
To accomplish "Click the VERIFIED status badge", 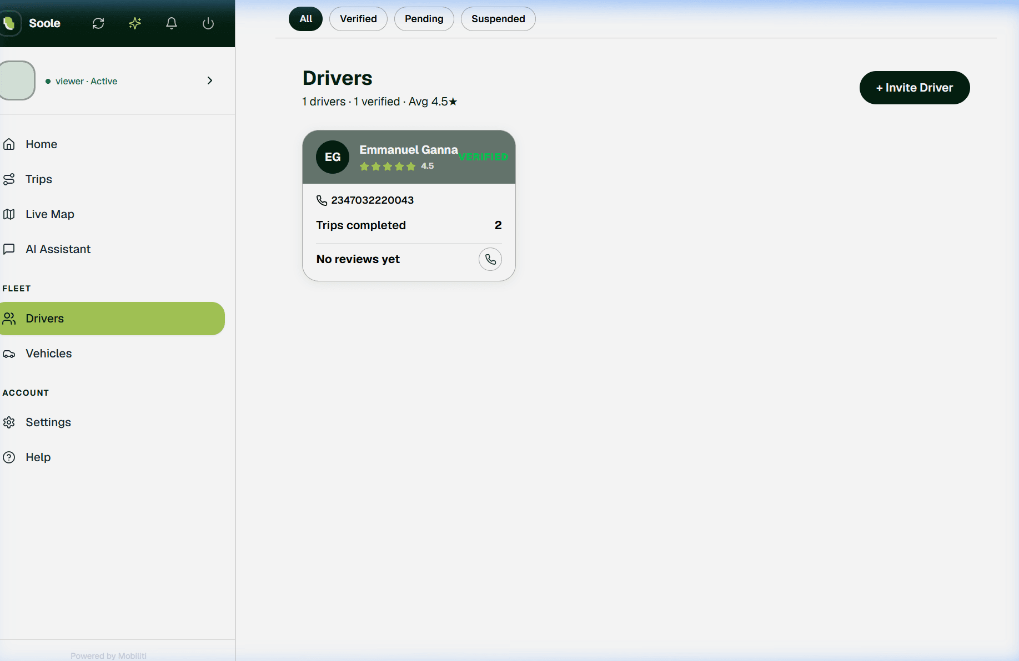I will 483,157.
